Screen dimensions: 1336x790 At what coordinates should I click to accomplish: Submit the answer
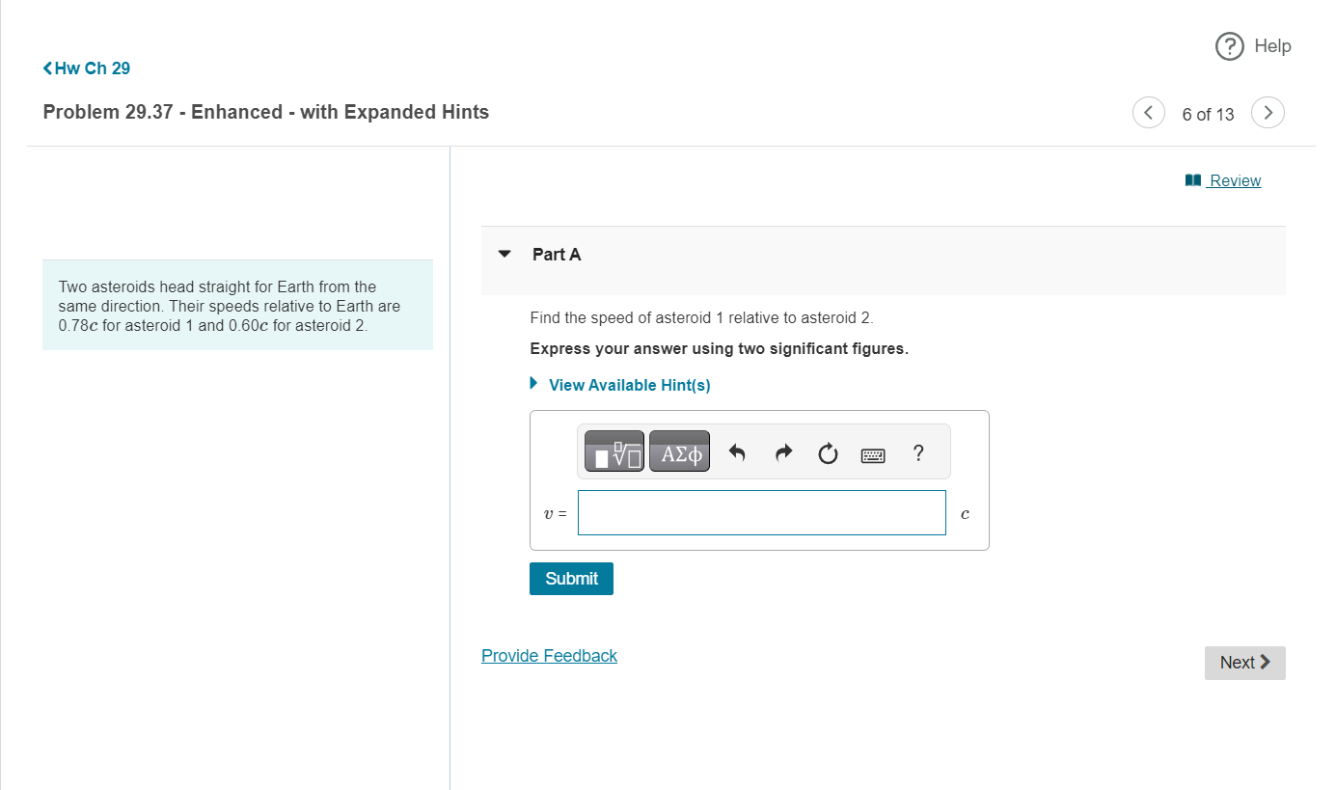[x=570, y=578]
